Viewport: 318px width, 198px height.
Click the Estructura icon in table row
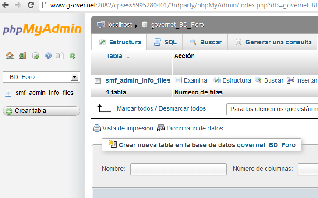216,80
